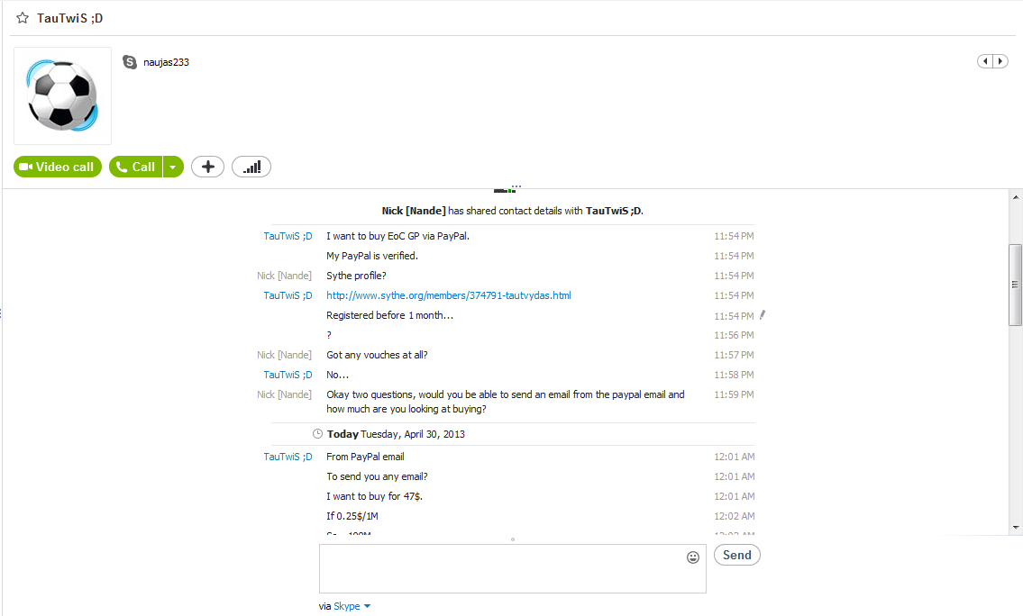Click the chat scrollbar up arrow
This screenshot has height=616, width=1023.
(1016, 197)
